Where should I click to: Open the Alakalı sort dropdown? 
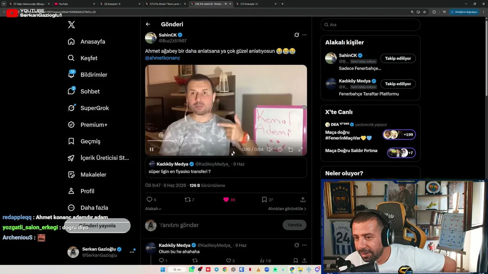point(153,209)
